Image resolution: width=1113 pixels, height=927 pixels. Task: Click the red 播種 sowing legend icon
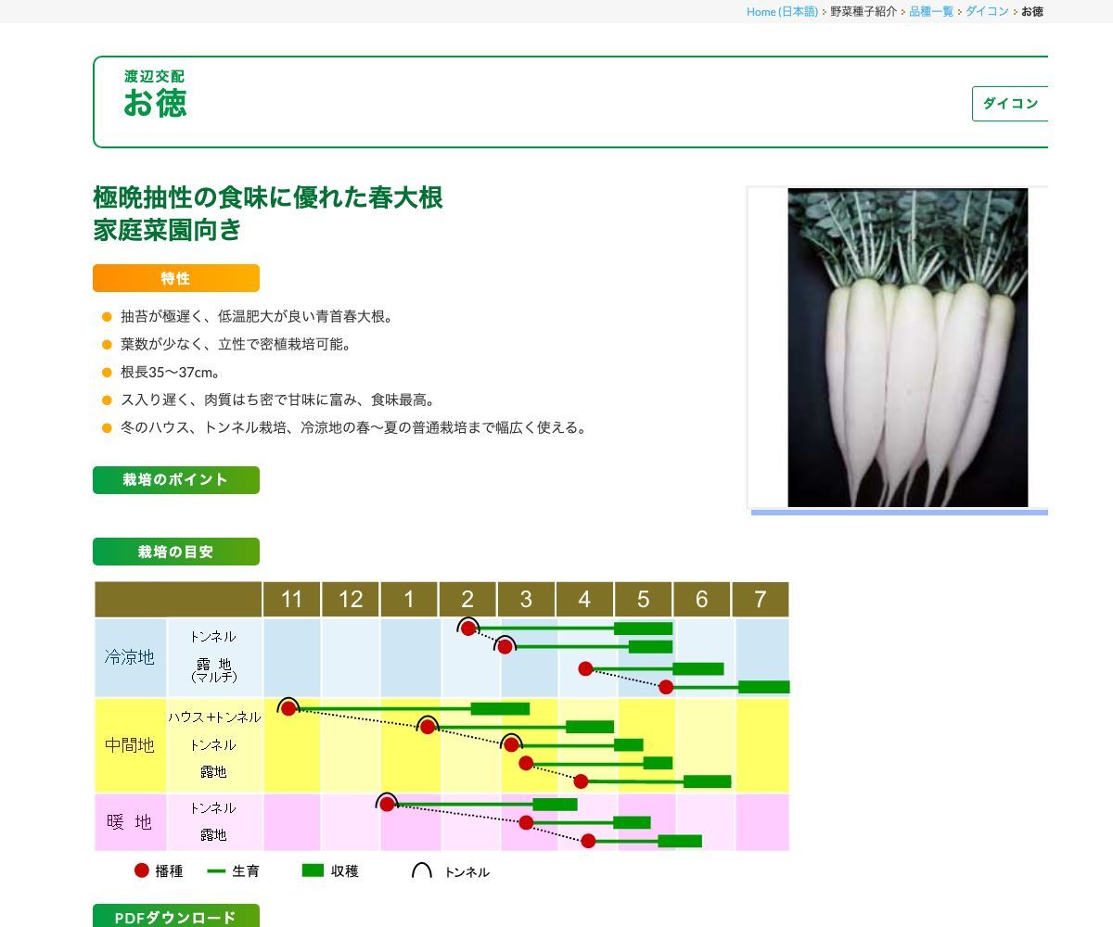tap(141, 870)
